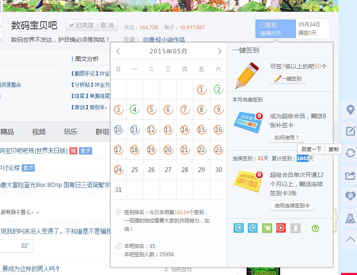Click the edit post sidebar icon
This screenshot has width=357, height=275.
[350, 131]
